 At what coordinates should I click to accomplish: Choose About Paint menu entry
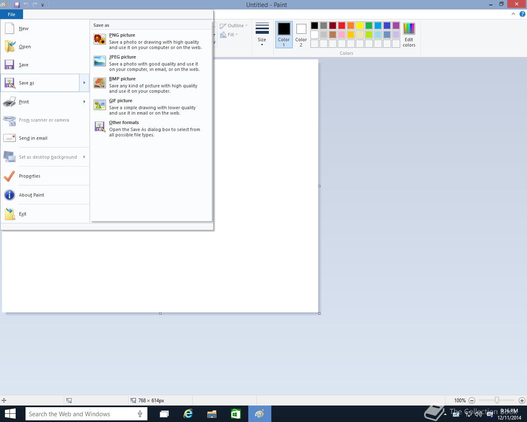[x=45, y=195]
